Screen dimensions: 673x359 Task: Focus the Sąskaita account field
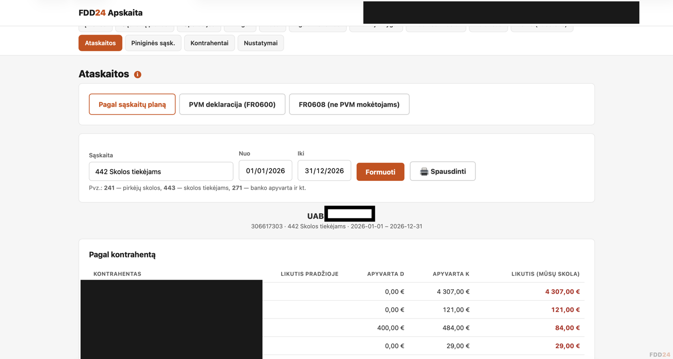pyautogui.click(x=161, y=171)
